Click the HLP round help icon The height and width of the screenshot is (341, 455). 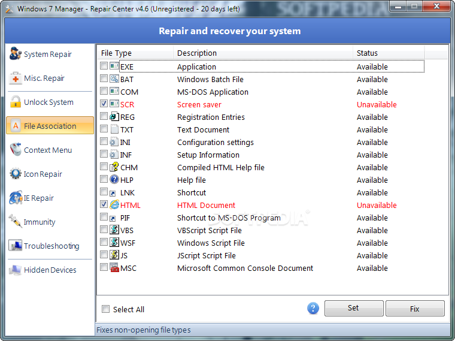pyautogui.click(x=114, y=180)
